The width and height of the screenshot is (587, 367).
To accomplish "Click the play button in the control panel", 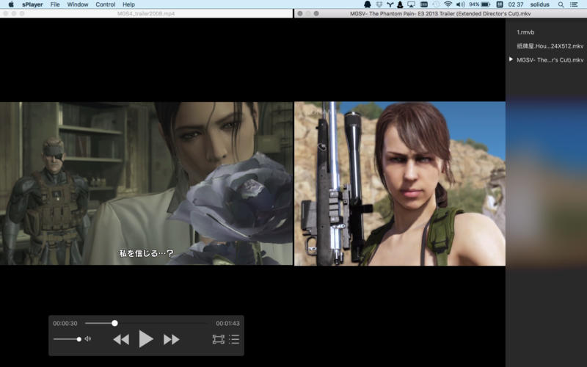I will (x=146, y=339).
